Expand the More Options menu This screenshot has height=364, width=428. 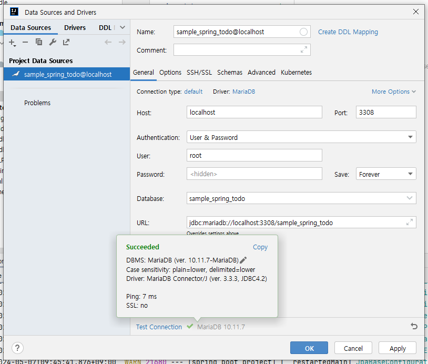click(394, 92)
